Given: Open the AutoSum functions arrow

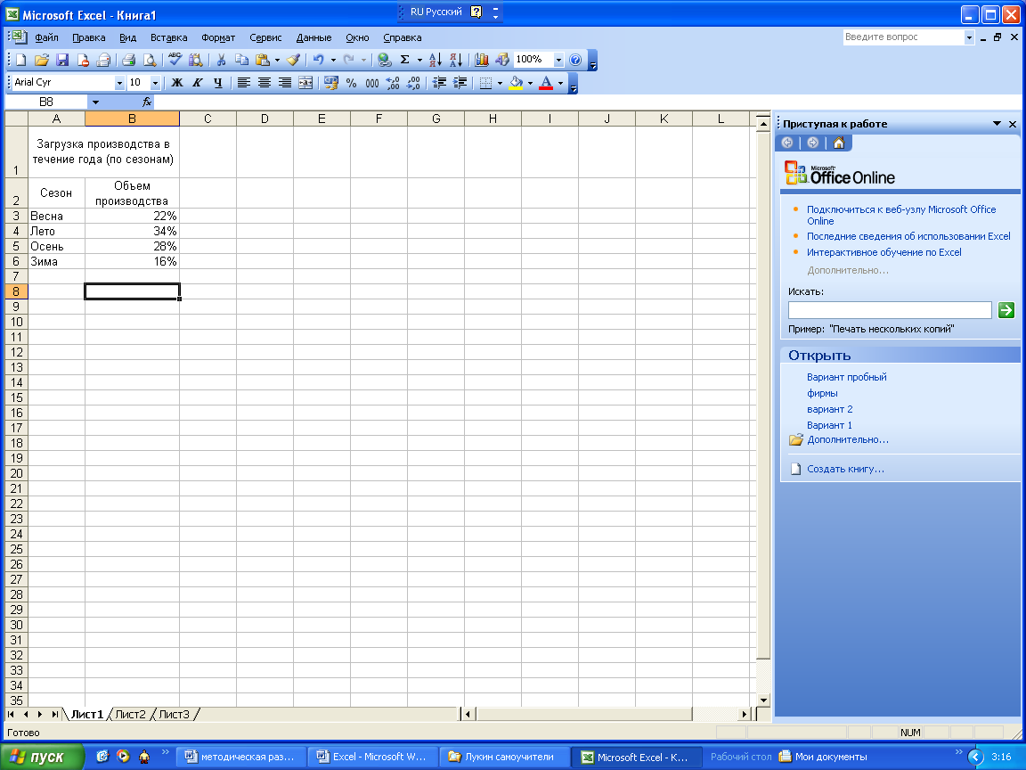Looking at the screenshot, I should tap(419, 61).
